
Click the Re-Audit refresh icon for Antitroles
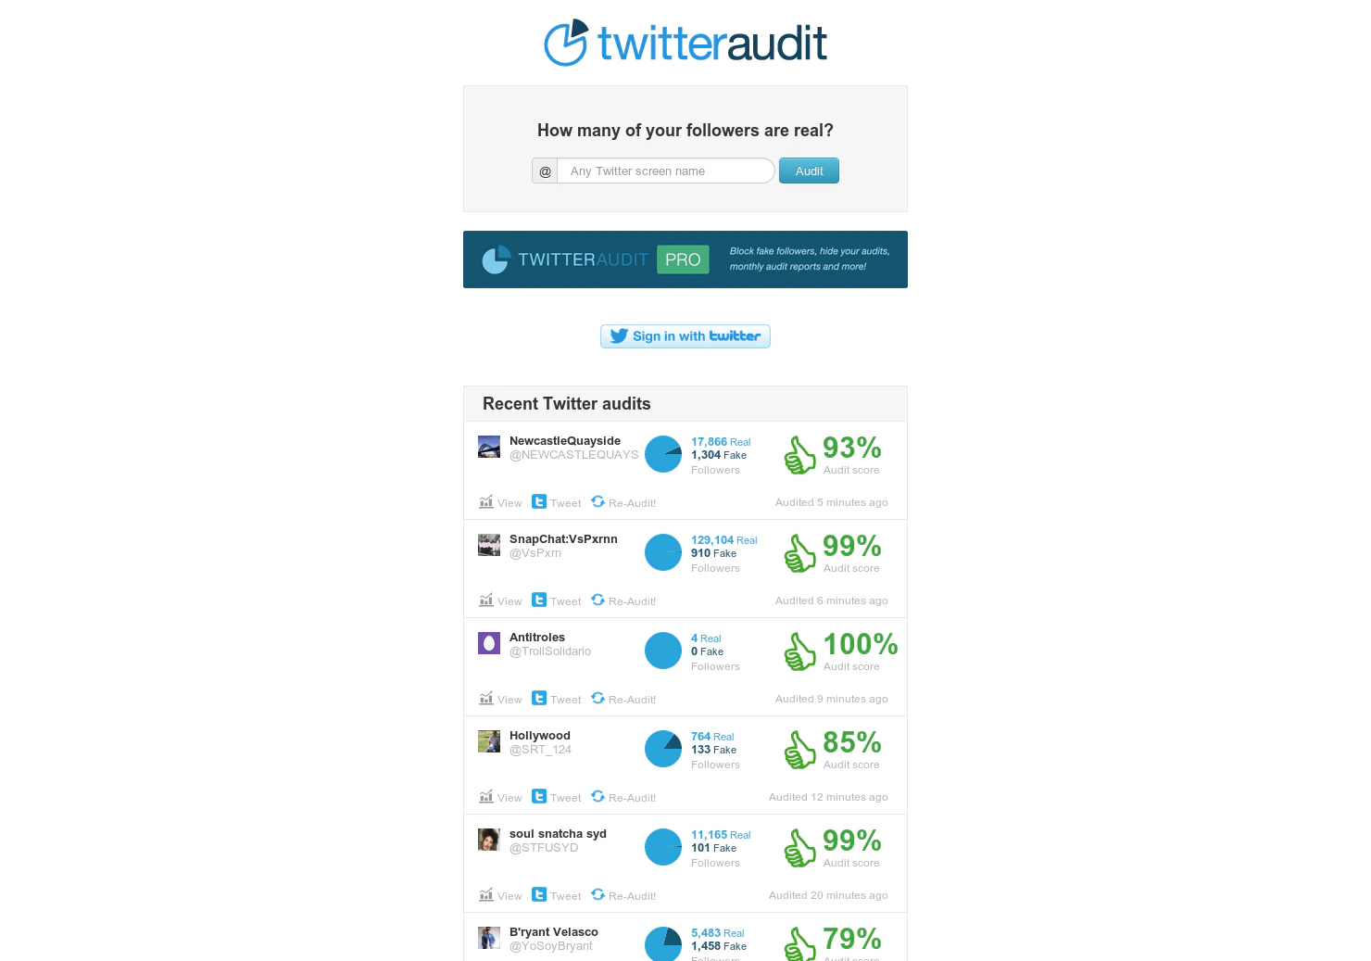[597, 698]
